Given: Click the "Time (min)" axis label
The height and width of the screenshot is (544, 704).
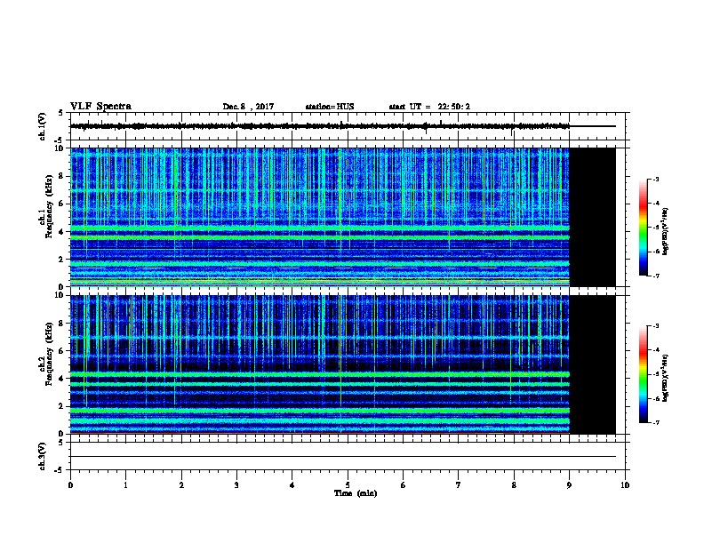Looking at the screenshot, I should 356,493.
